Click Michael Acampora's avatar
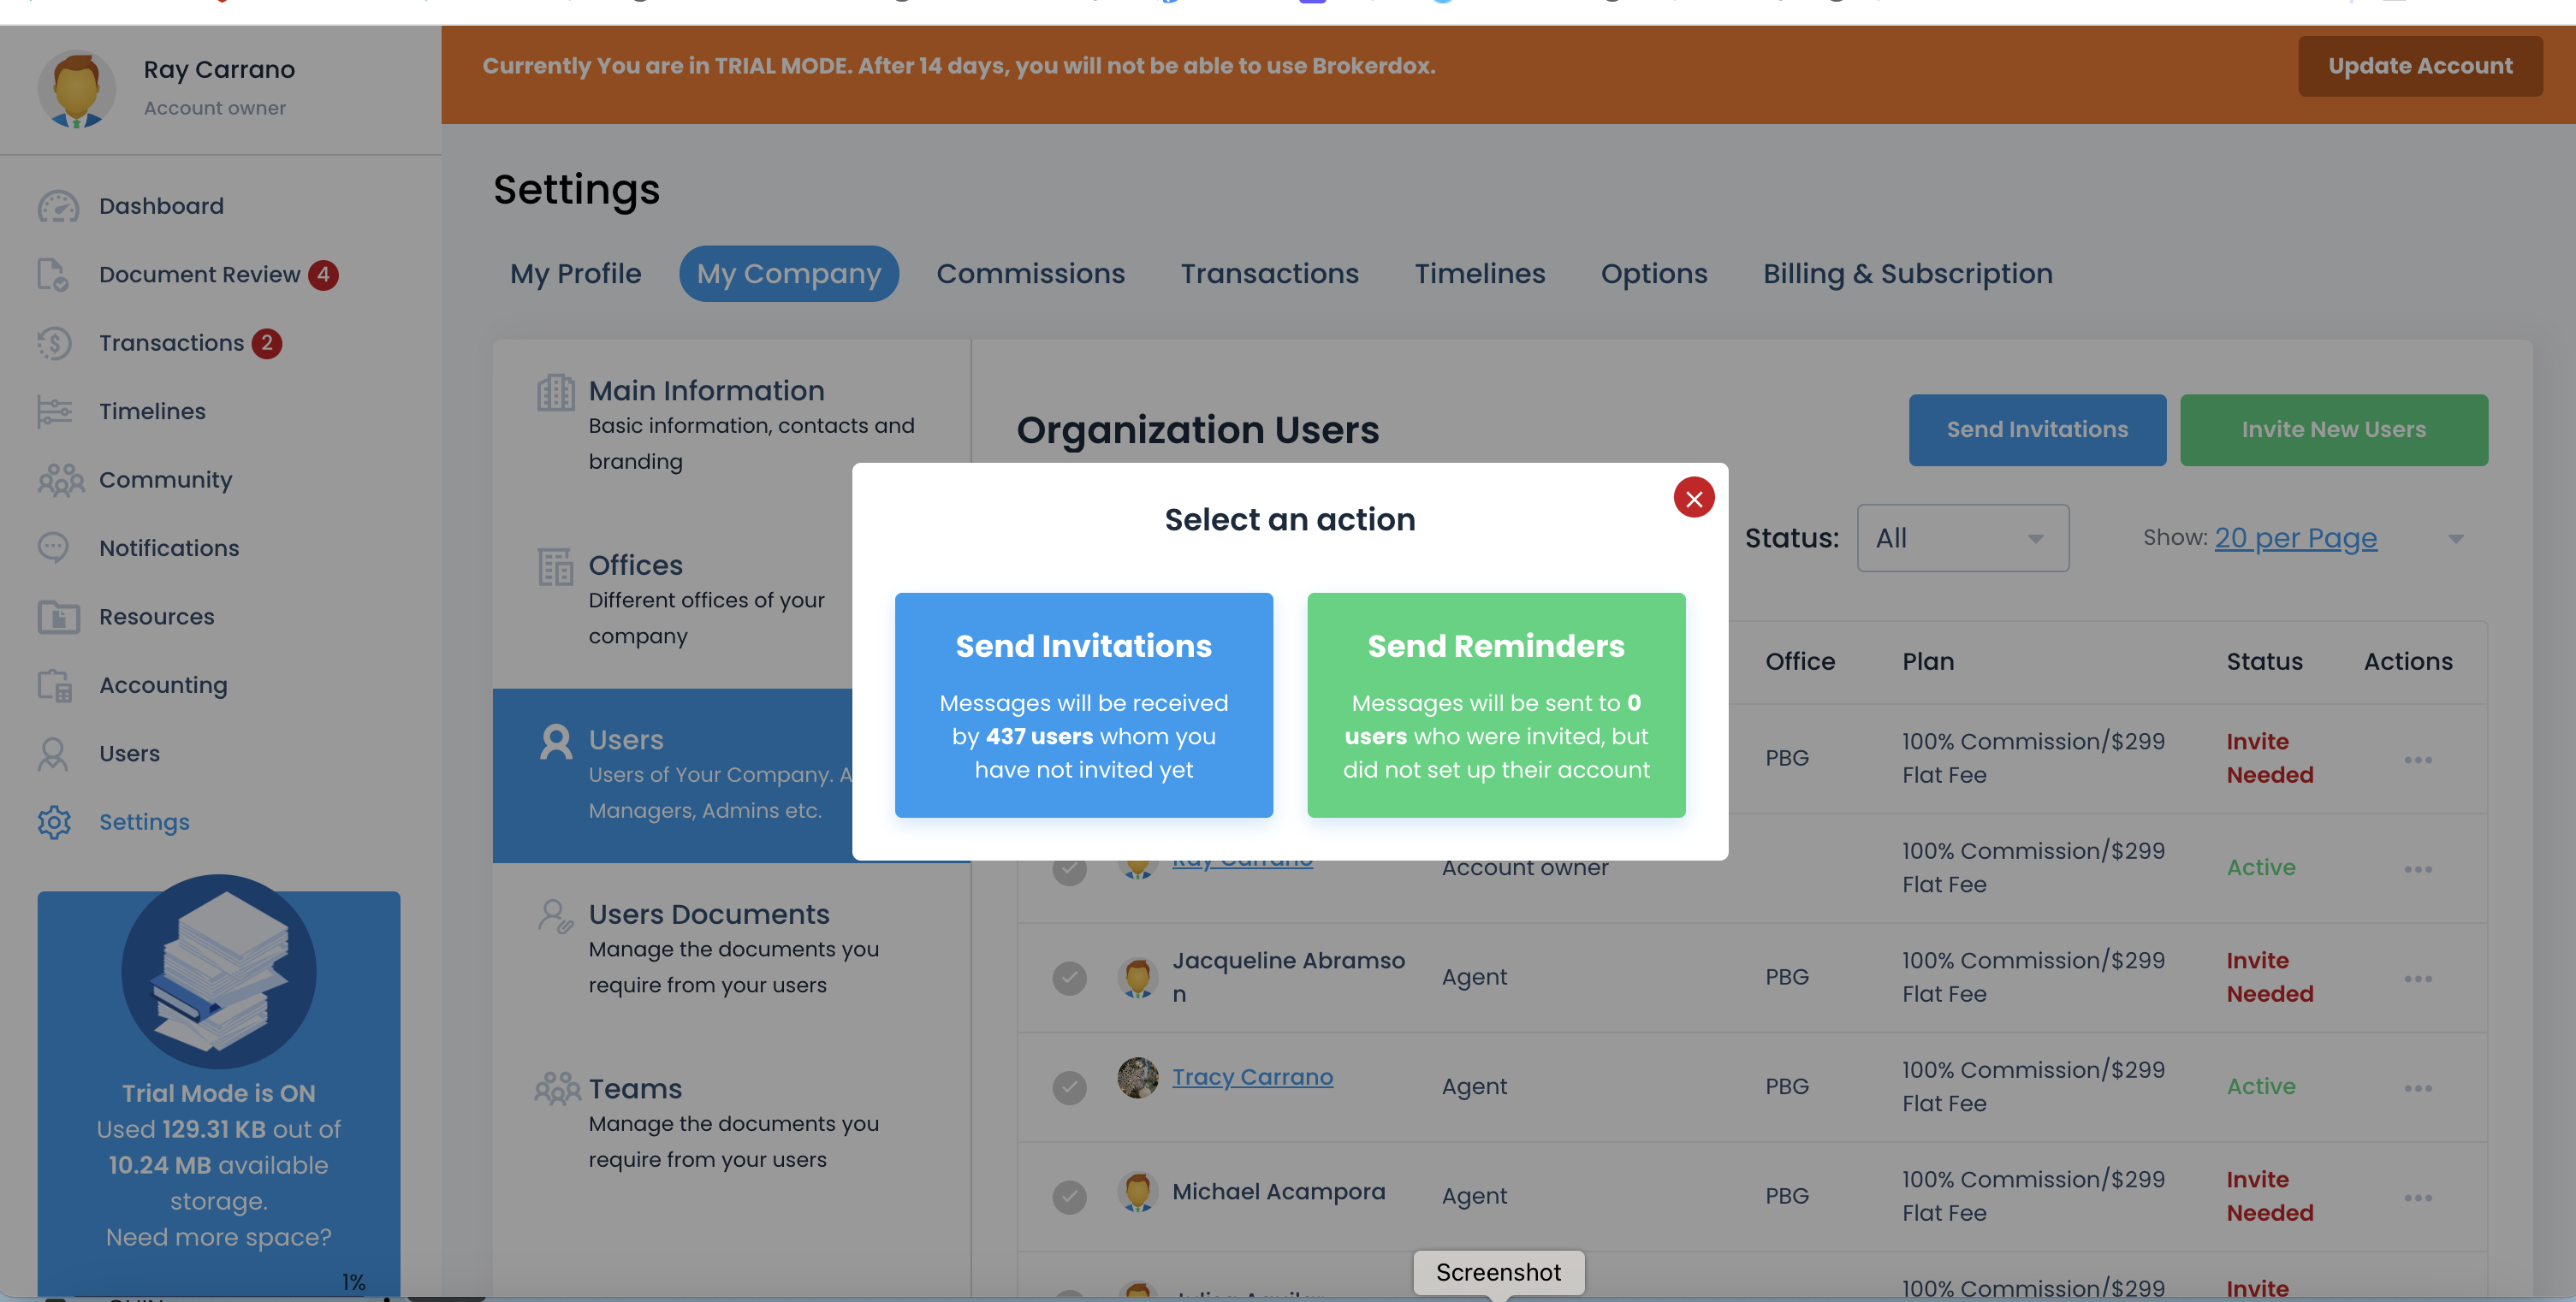 point(1137,1193)
